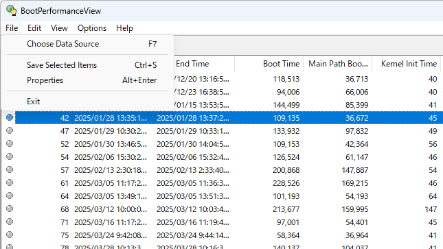
Task: Open the Options menu
Action: click(92, 28)
